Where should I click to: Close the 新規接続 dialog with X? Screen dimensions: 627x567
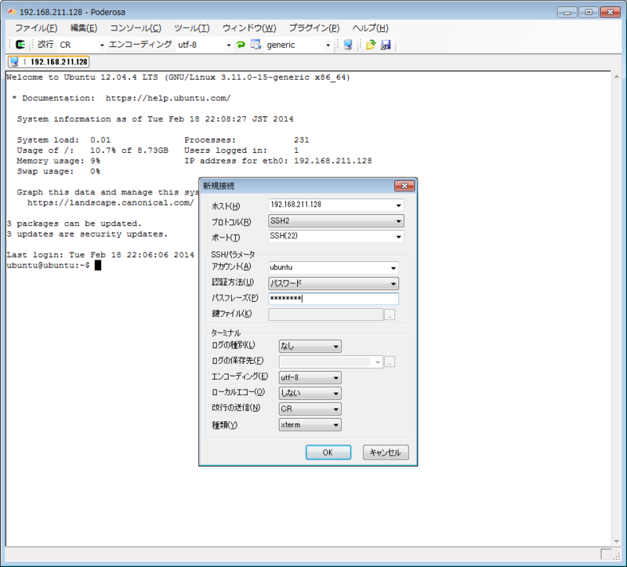[404, 186]
